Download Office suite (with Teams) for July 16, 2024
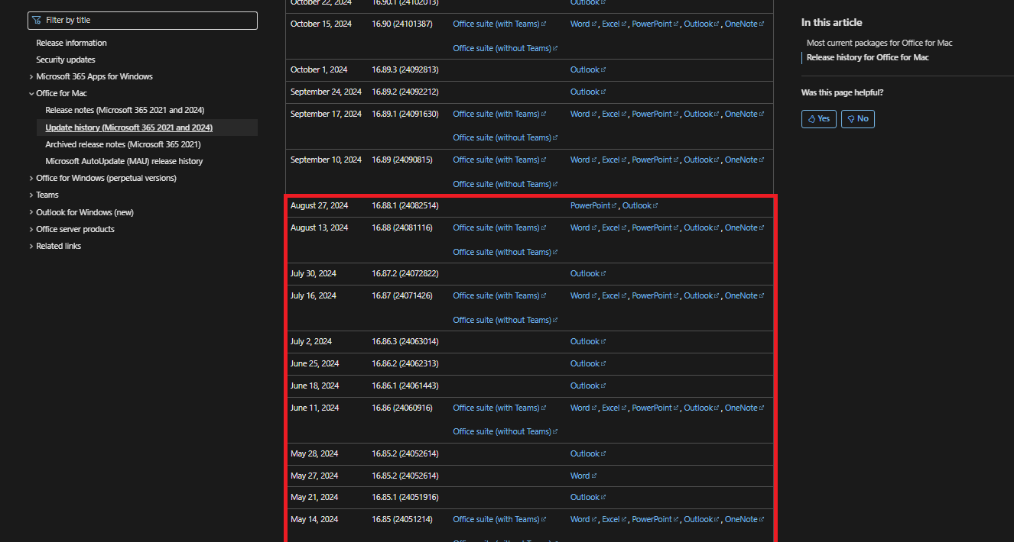The width and height of the screenshot is (1014, 542). (x=499, y=295)
